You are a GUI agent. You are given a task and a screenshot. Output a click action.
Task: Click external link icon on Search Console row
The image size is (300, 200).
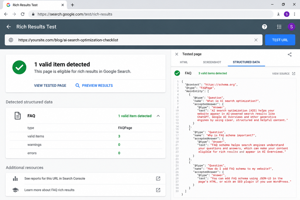click(158, 178)
